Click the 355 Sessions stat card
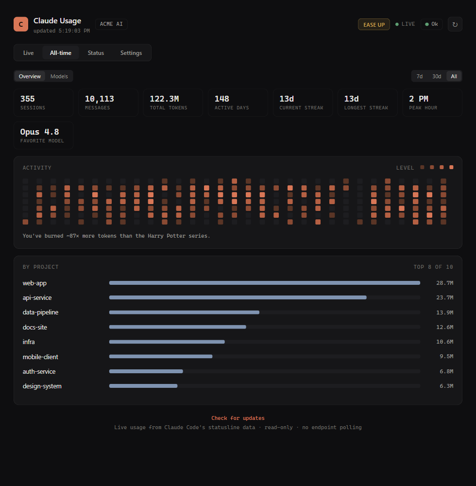The image size is (476, 486). tap(43, 103)
